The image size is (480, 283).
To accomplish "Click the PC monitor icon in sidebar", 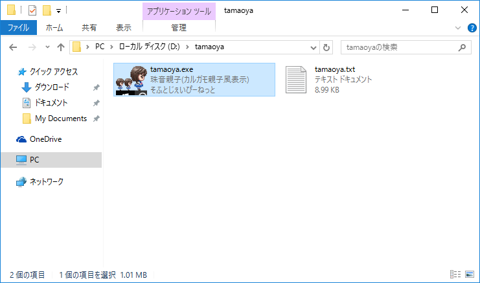I will pyautogui.click(x=21, y=160).
